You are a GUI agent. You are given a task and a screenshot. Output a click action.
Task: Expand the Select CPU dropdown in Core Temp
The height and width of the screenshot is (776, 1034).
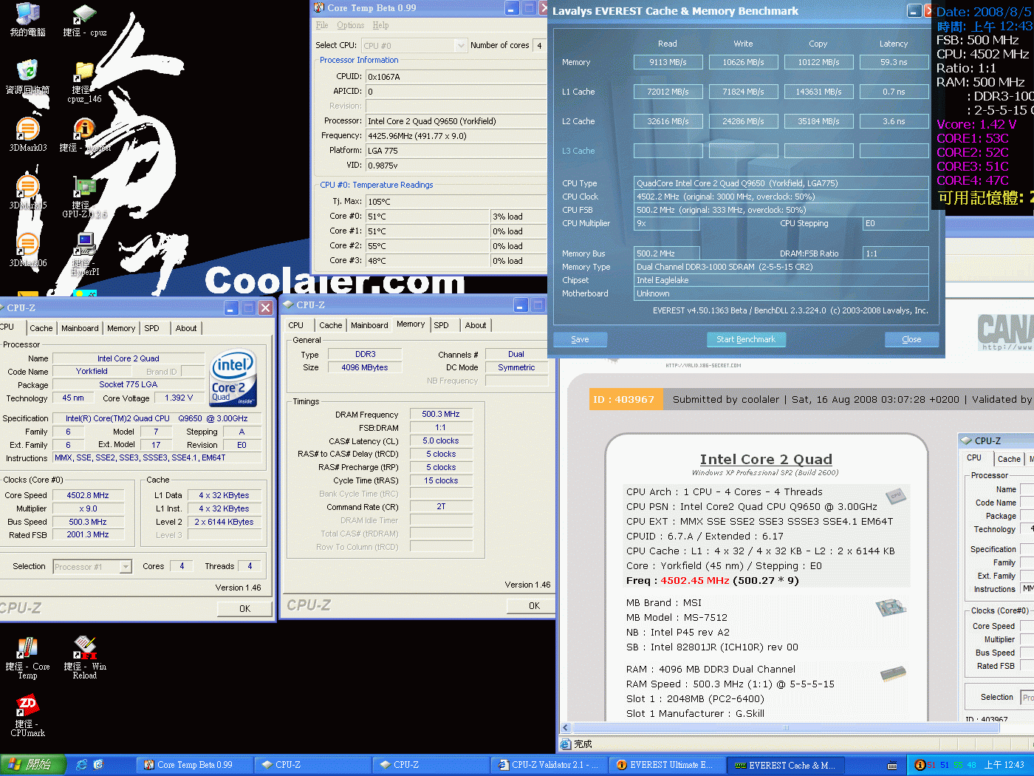pyautogui.click(x=461, y=46)
